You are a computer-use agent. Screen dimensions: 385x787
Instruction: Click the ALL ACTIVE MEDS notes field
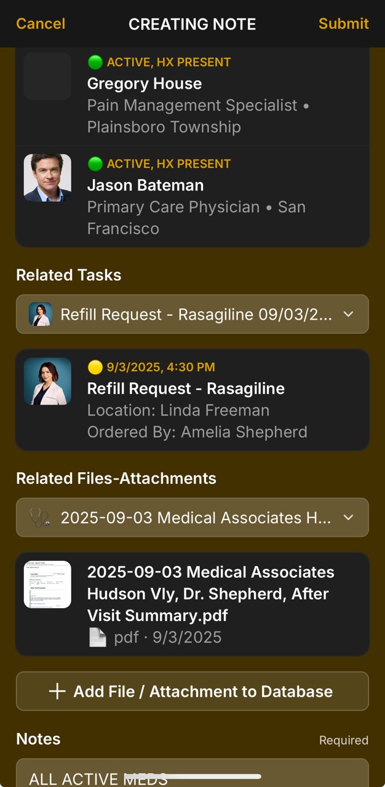(193, 775)
